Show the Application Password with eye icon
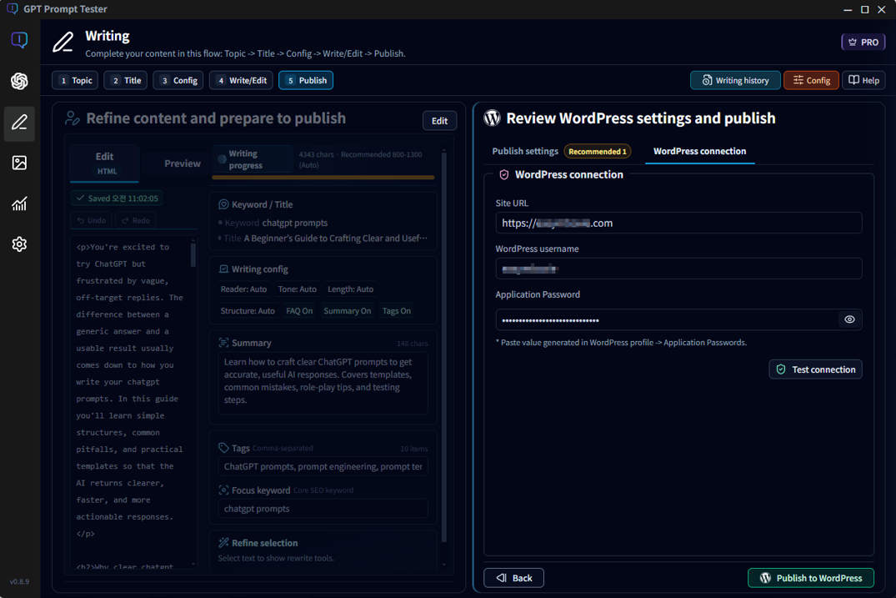The width and height of the screenshot is (896, 598). [849, 319]
